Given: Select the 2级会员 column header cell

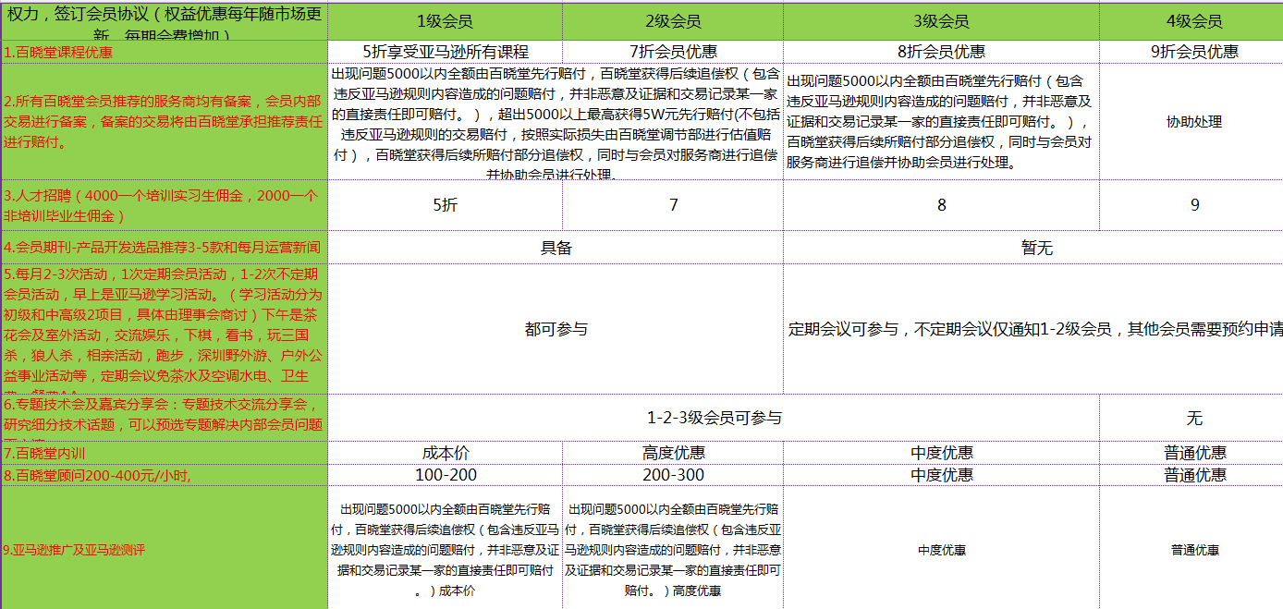Looking at the screenshot, I should point(673,21).
